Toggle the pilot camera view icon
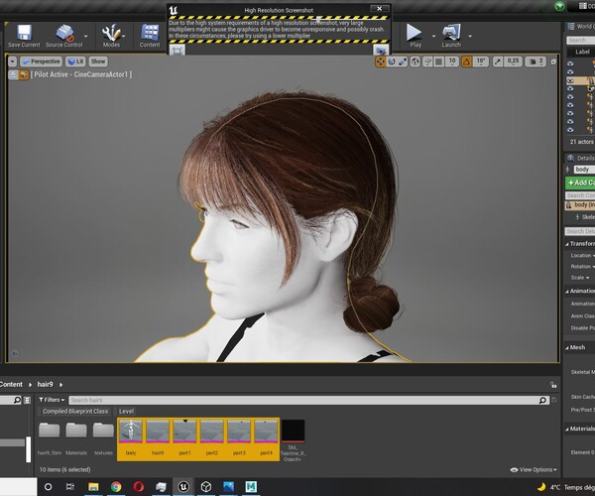Image resolution: width=595 pixels, height=496 pixels. tap(24, 74)
